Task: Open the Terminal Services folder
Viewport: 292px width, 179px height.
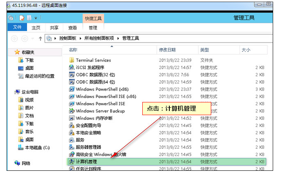Action: pyautogui.click(x=93, y=60)
